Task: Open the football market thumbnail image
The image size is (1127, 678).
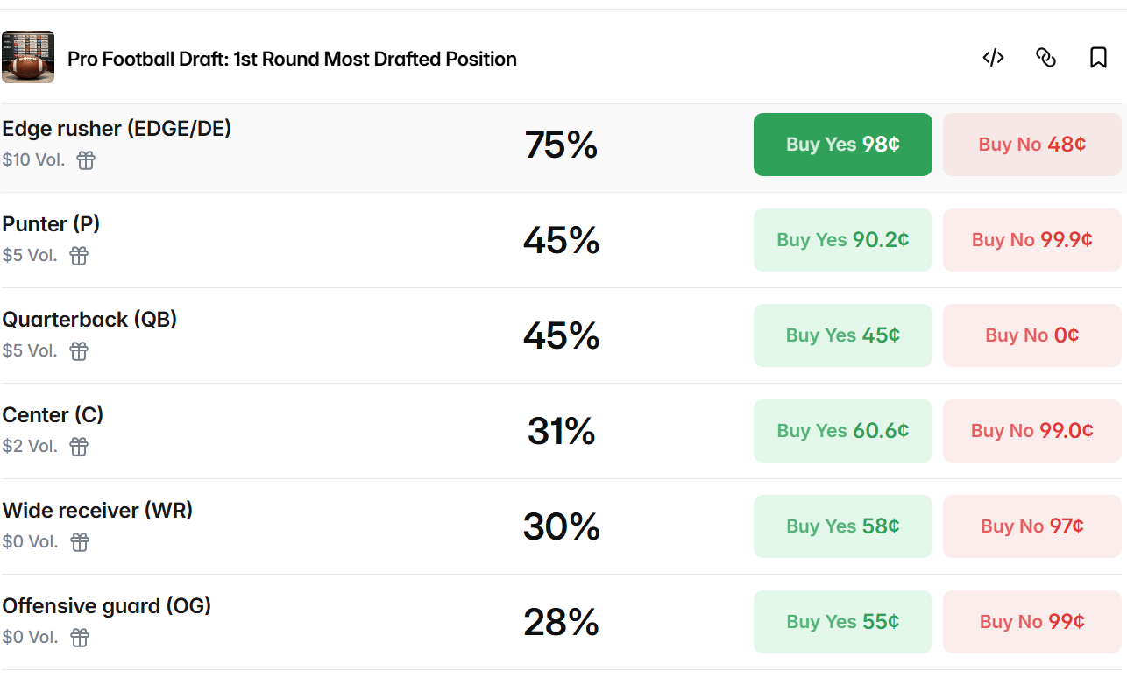Action: click(x=28, y=57)
